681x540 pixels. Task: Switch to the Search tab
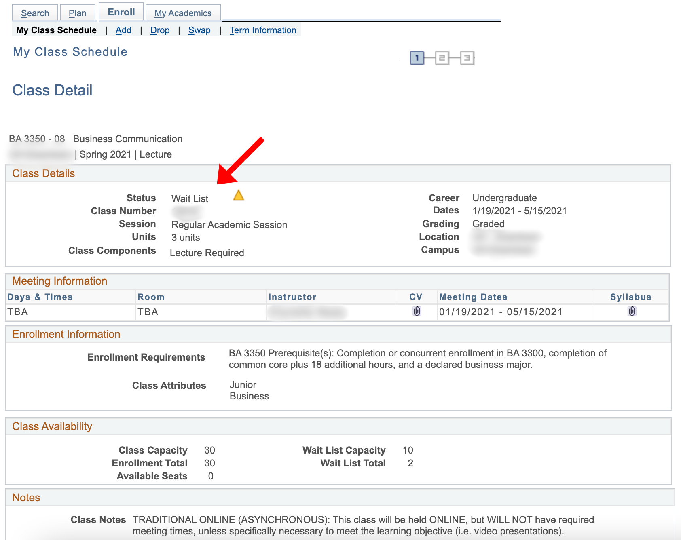(x=35, y=13)
